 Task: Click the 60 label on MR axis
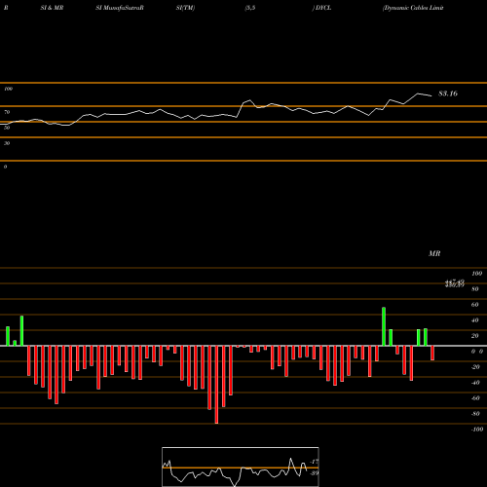pos(474,305)
